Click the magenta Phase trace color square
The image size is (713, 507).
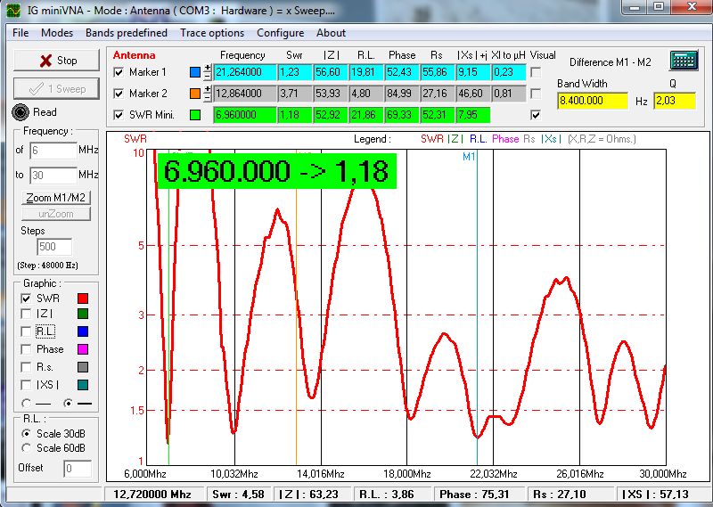(84, 349)
